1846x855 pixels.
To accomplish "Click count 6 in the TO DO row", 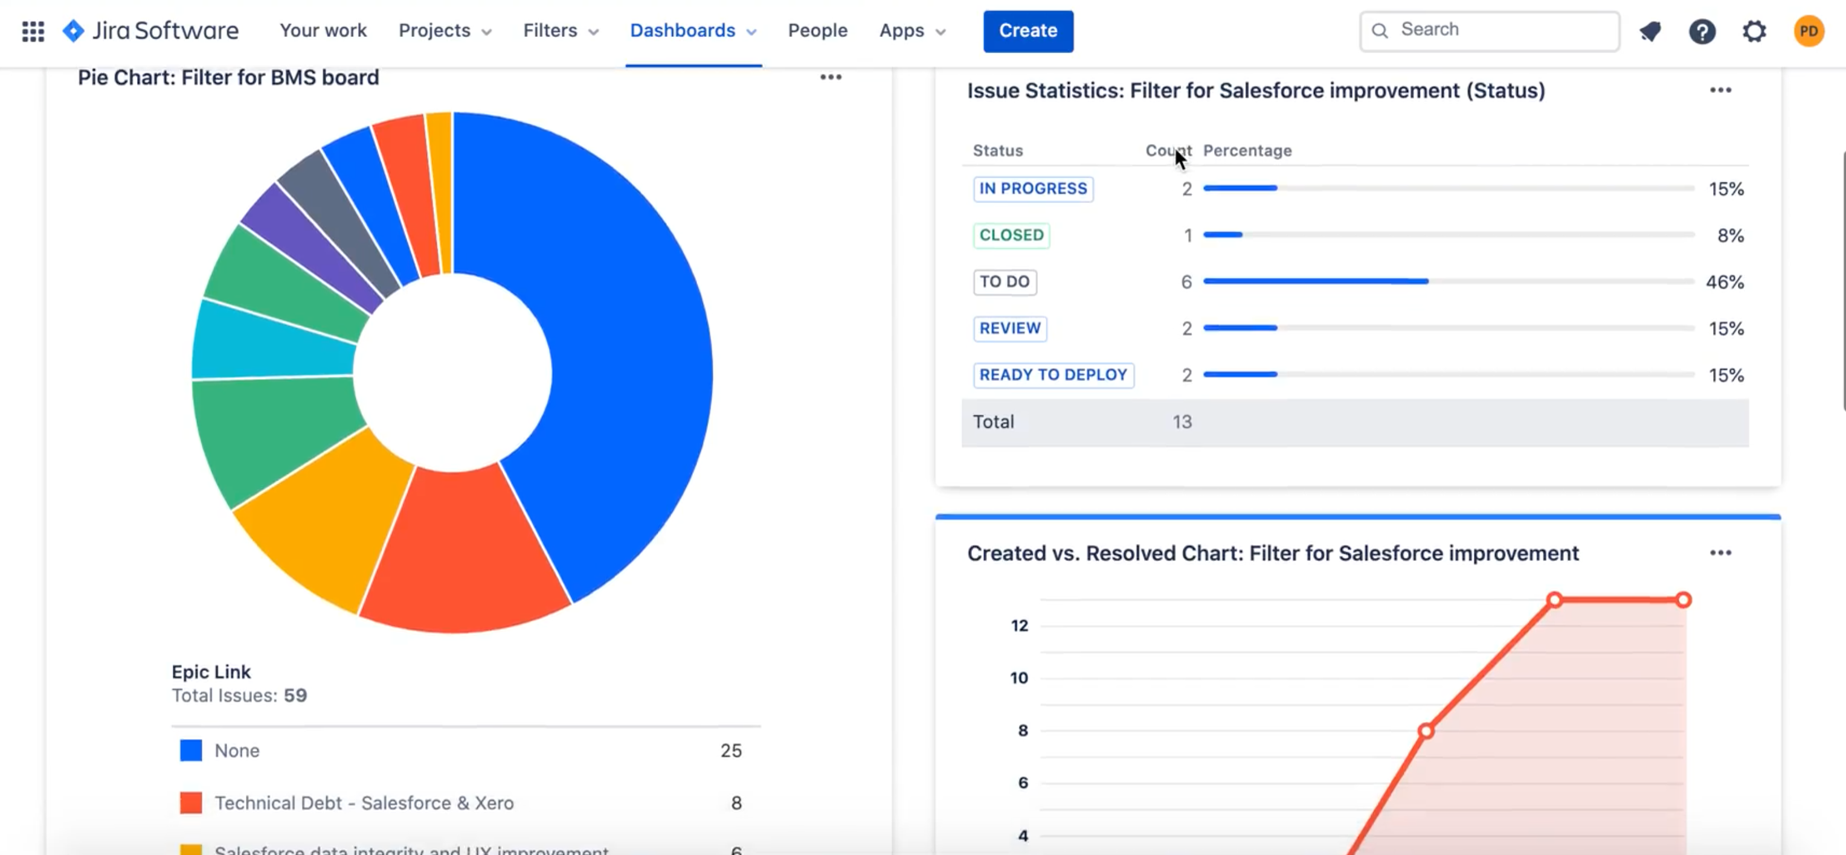I will pos(1186,282).
